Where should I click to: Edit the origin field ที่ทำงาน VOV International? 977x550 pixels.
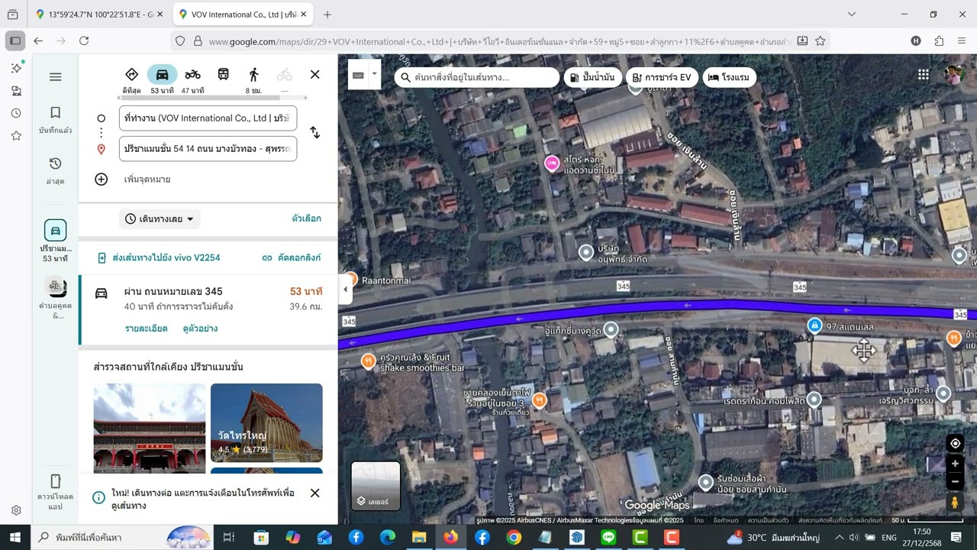point(208,118)
